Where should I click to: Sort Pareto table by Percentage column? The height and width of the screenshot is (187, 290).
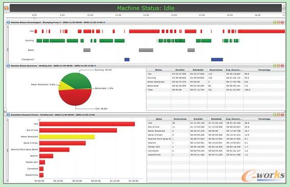(x=264, y=119)
